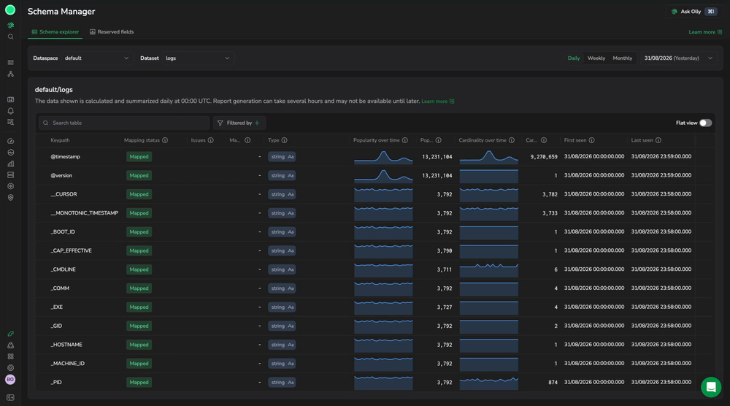Click the cardinality sparkline for _PID
Image resolution: width=730 pixels, height=406 pixels.
pyautogui.click(x=489, y=382)
